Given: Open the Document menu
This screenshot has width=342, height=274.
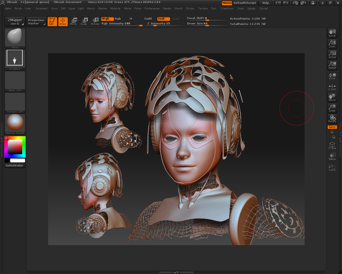Looking at the screenshot, I should (42, 9).
